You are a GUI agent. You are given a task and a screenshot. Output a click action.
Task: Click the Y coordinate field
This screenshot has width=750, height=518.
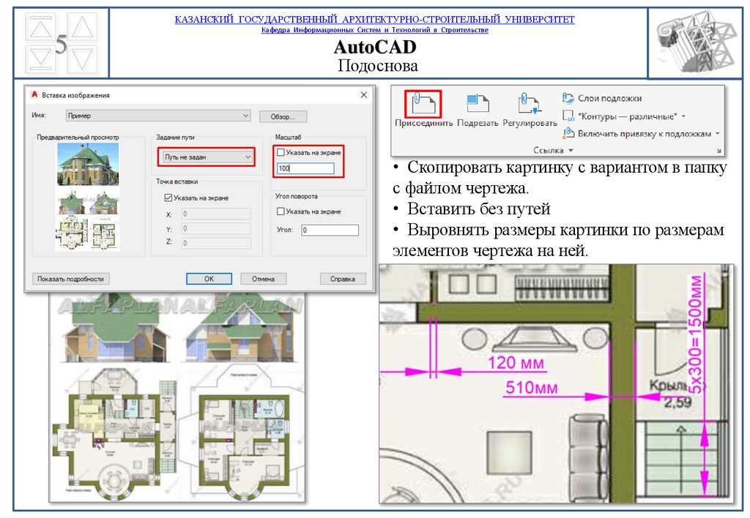[216, 228]
